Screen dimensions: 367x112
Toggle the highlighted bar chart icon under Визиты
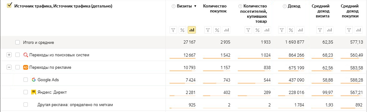coord(192,30)
